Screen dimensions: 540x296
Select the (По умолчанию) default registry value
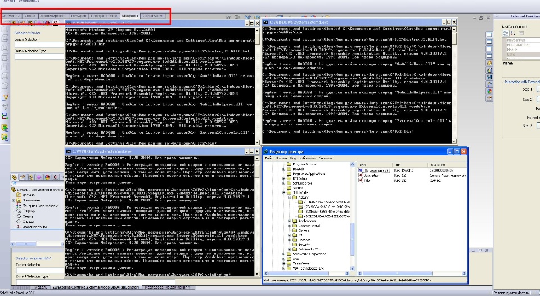point(376,171)
